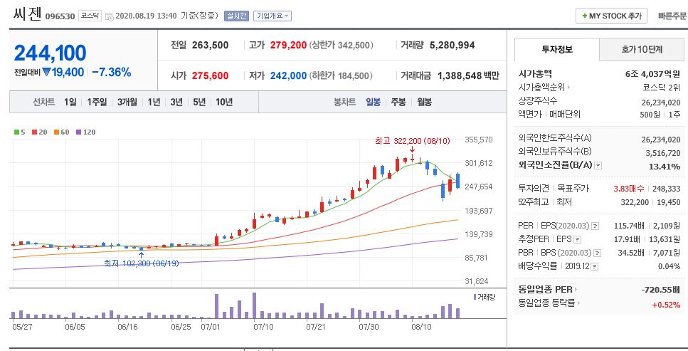688x351 pixels.
Task: Click the red 20-day moving average legend
Action: click(40, 132)
